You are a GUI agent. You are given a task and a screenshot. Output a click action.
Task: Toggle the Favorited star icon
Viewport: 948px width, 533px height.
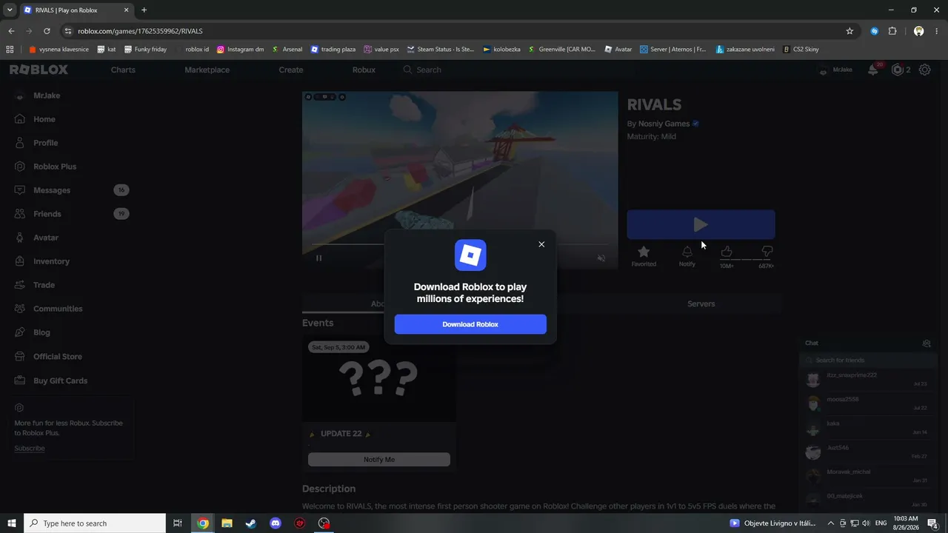(644, 252)
